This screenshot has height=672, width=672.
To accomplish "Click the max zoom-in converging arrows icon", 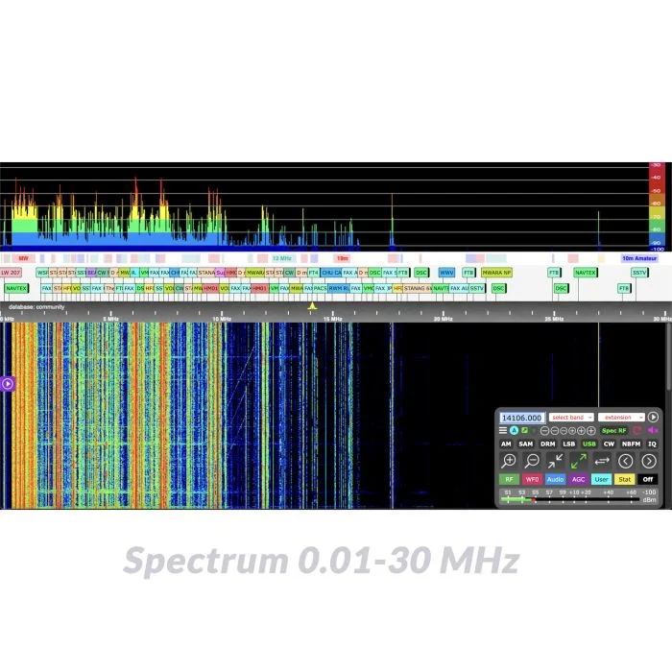I will 556,461.
